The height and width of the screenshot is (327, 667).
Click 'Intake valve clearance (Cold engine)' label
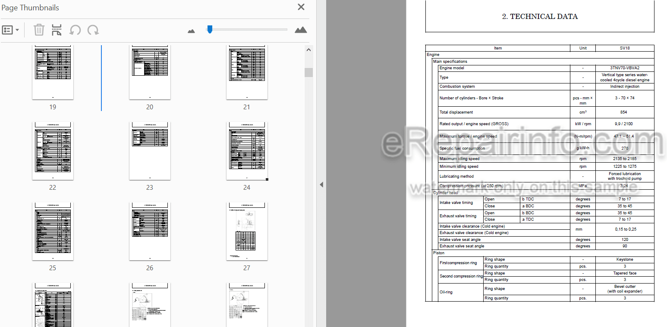472,226
